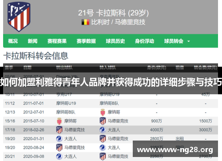Screen dimensions: 222x161
Task: Click the Belgium flag icon beside 比利时
Action: (x=85, y=22)
